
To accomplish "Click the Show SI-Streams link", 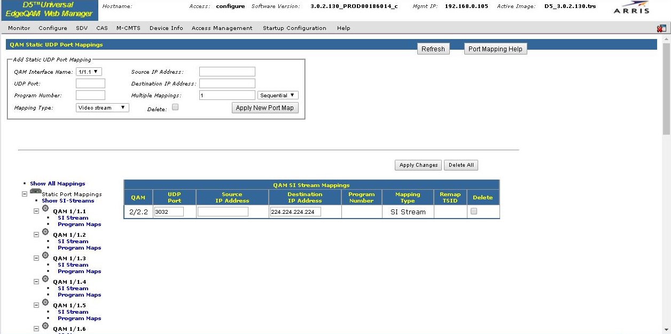I will pyautogui.click(x=68, y=200).
